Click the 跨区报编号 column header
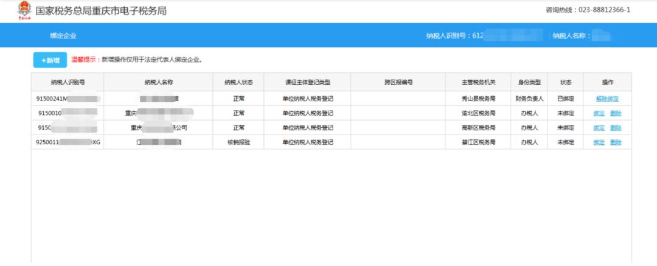Screen dimensions: 657x266 click(x=398, y=82)
